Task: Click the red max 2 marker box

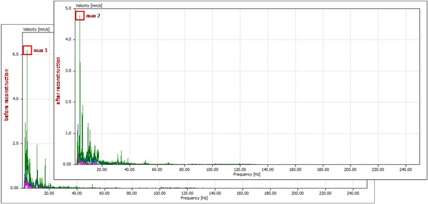Action: [x=80, y=15]
